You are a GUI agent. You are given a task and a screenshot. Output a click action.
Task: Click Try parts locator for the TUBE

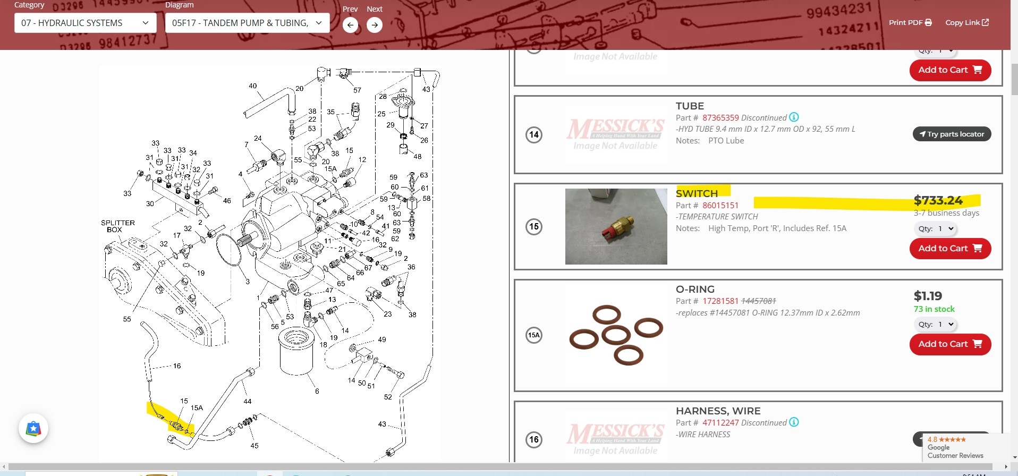pos(952,134)
